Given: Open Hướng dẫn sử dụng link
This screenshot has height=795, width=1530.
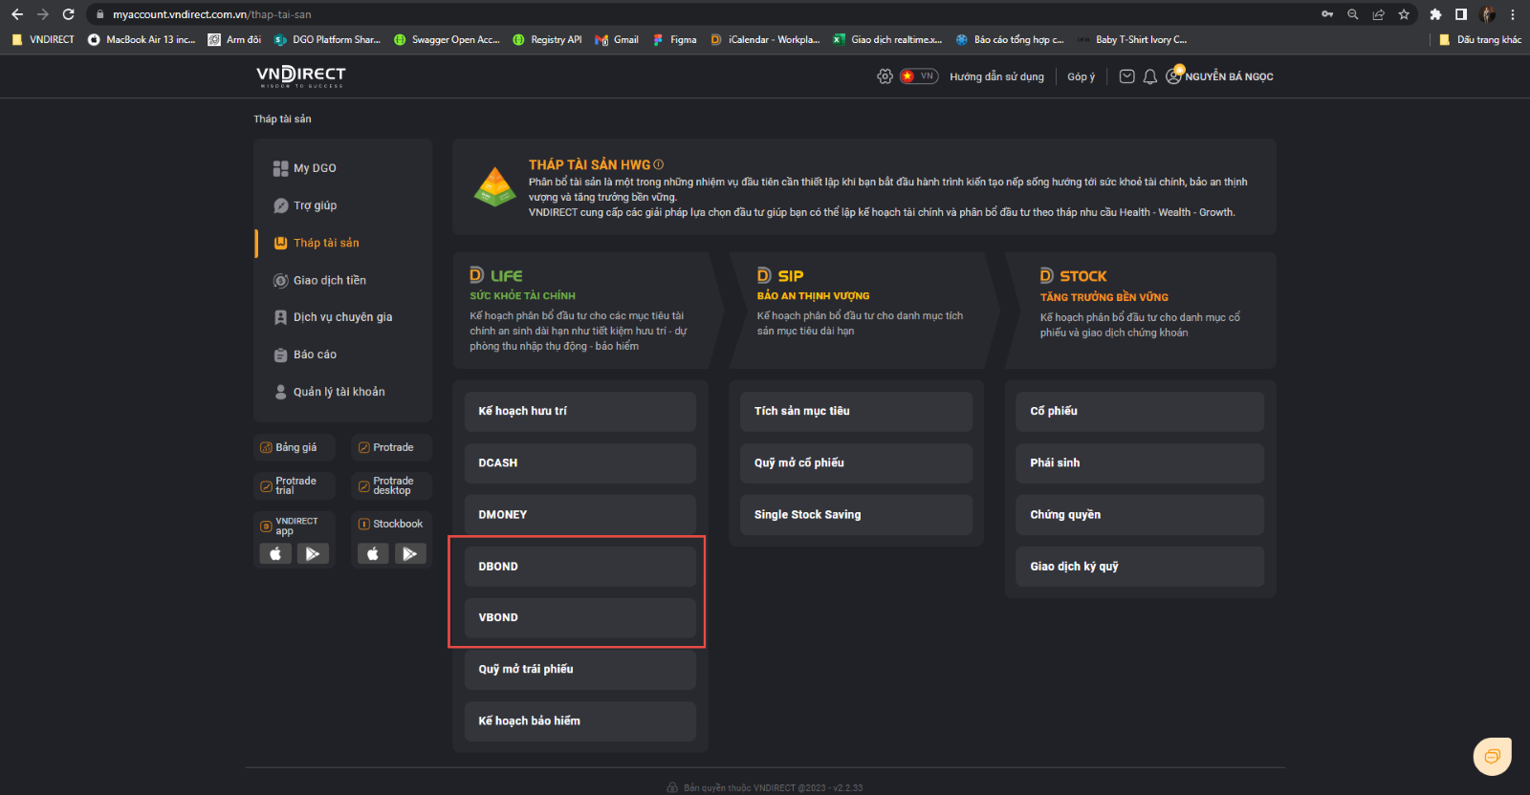Looking at the screenshot, I should click(x=996, y=76).
